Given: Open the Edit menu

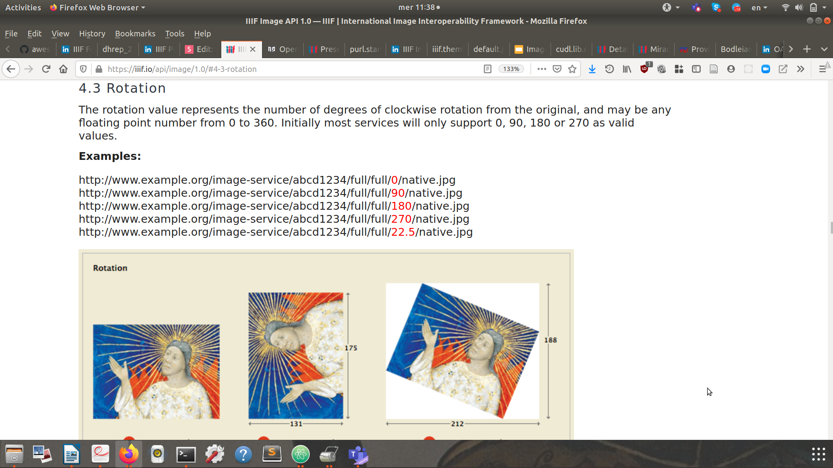Looking at the screenshot, I should [x=34, y=33].
